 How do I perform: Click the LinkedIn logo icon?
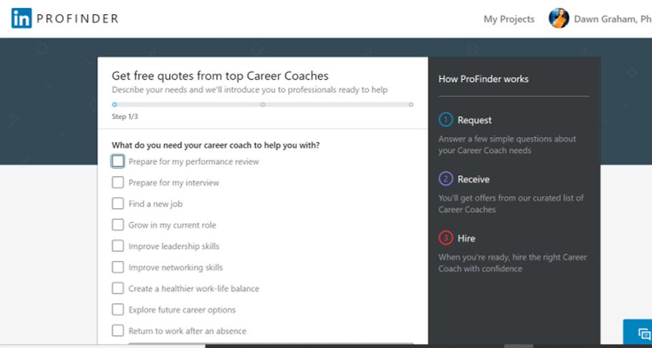point(21,19)
